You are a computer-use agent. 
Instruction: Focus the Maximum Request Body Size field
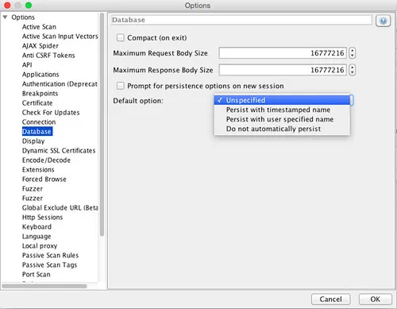[x=283, y=53]
